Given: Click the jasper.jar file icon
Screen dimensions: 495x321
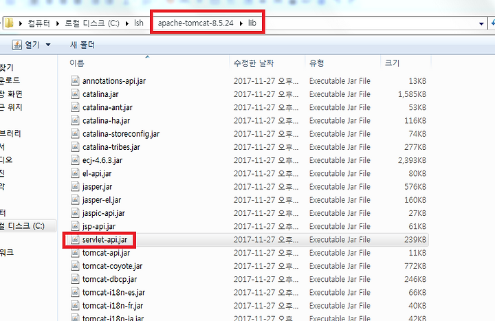Looking at the screenshot, I should 75,187.
